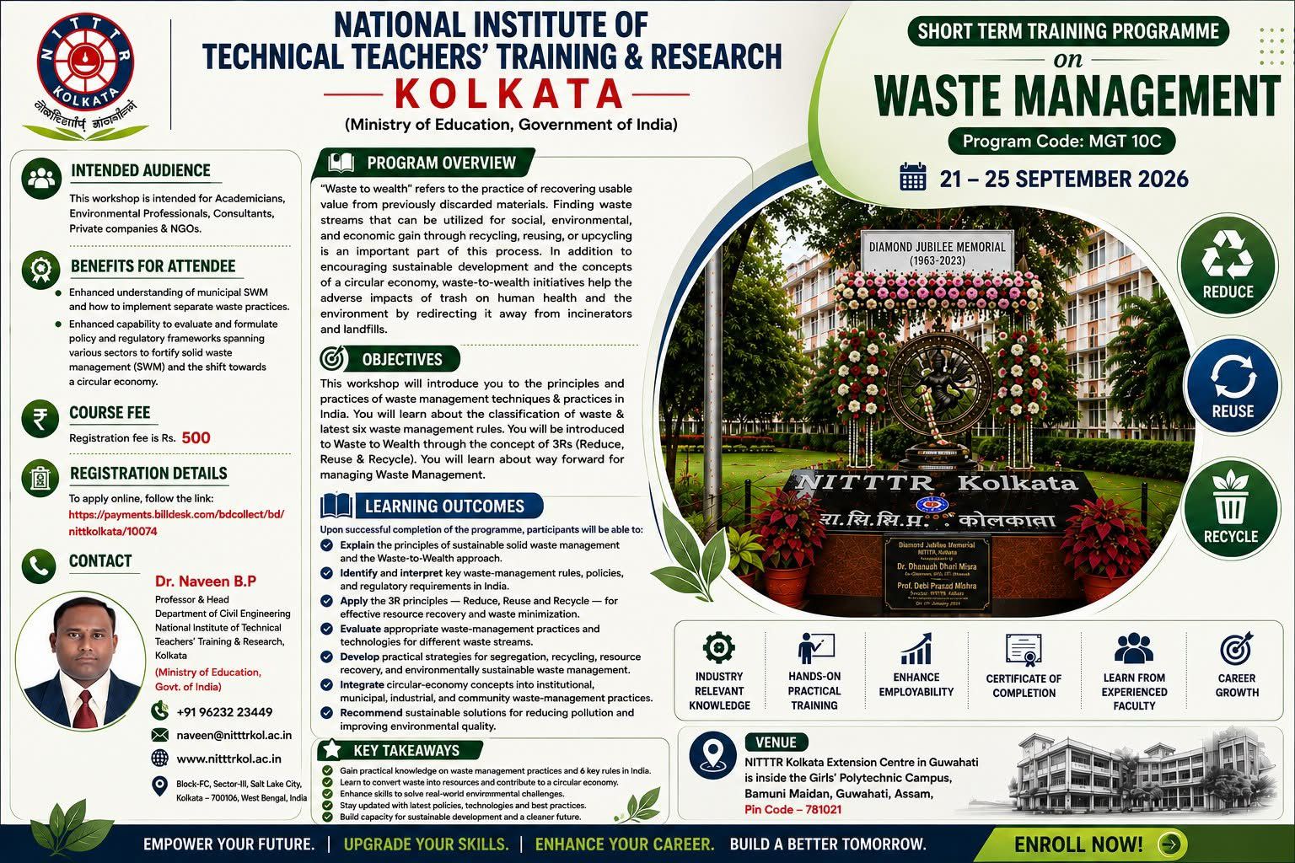Click the calendar icon beside the September dates
1295x863 pixels.
[914, 177]
